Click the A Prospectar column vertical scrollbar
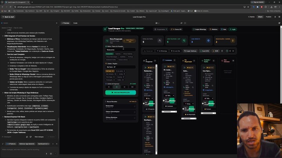Image resolution: width=282 pixels, height=158 pixels. (156, 109)
